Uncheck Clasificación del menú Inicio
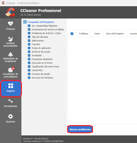The height and width of the screenshot is (143, 137). pyautogui.click(x=29, y=67)
